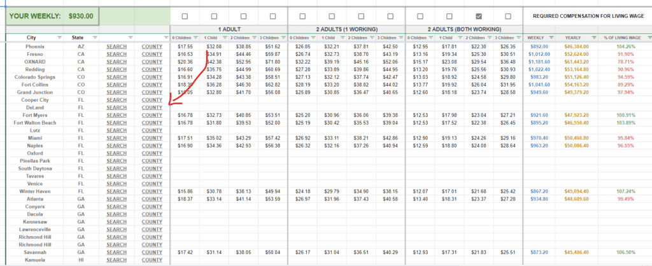The height and width of the screenshot is (266, 652).
Task: Follow the SEARCH link for Savannah
Action: click(117, 253)
